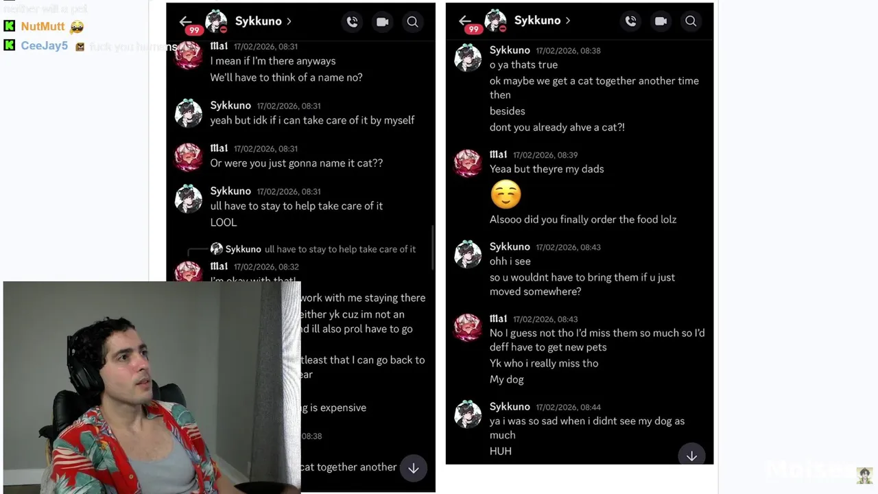Click the left chat scrollbar
Screen dimensions: 878x494
pos(433,247)
